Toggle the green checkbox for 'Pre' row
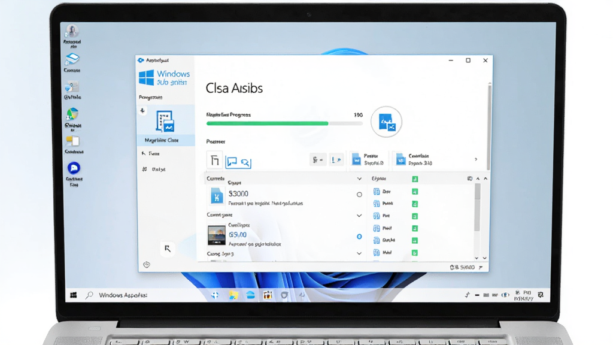Screen dimensions: 613x345 415,216
